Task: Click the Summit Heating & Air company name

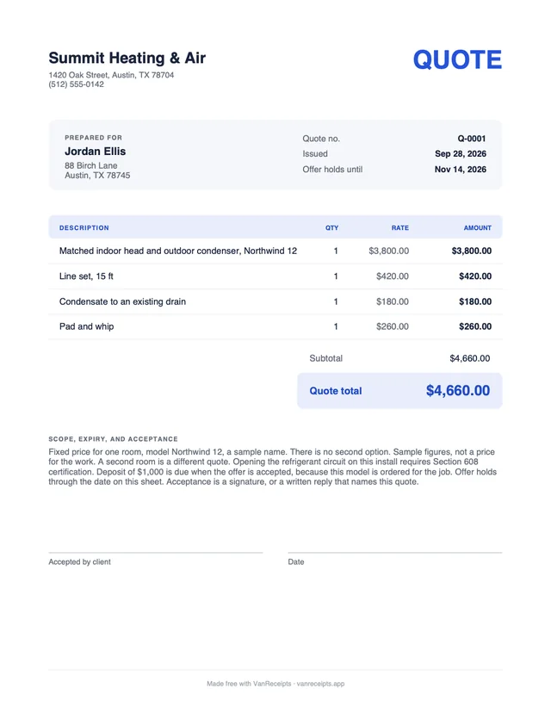Action: click(x=127, y=58)
